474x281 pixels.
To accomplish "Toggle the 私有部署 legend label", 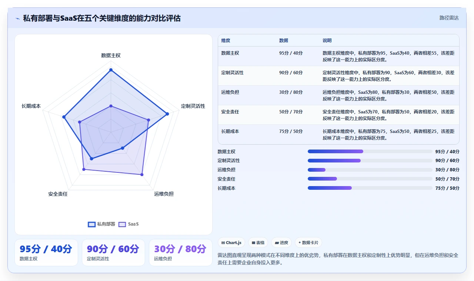I will pyautogui.click(x=106, y=224).
